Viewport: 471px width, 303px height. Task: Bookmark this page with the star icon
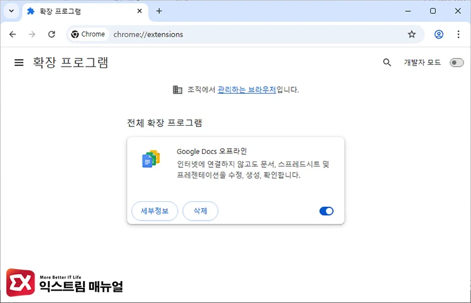411,35
